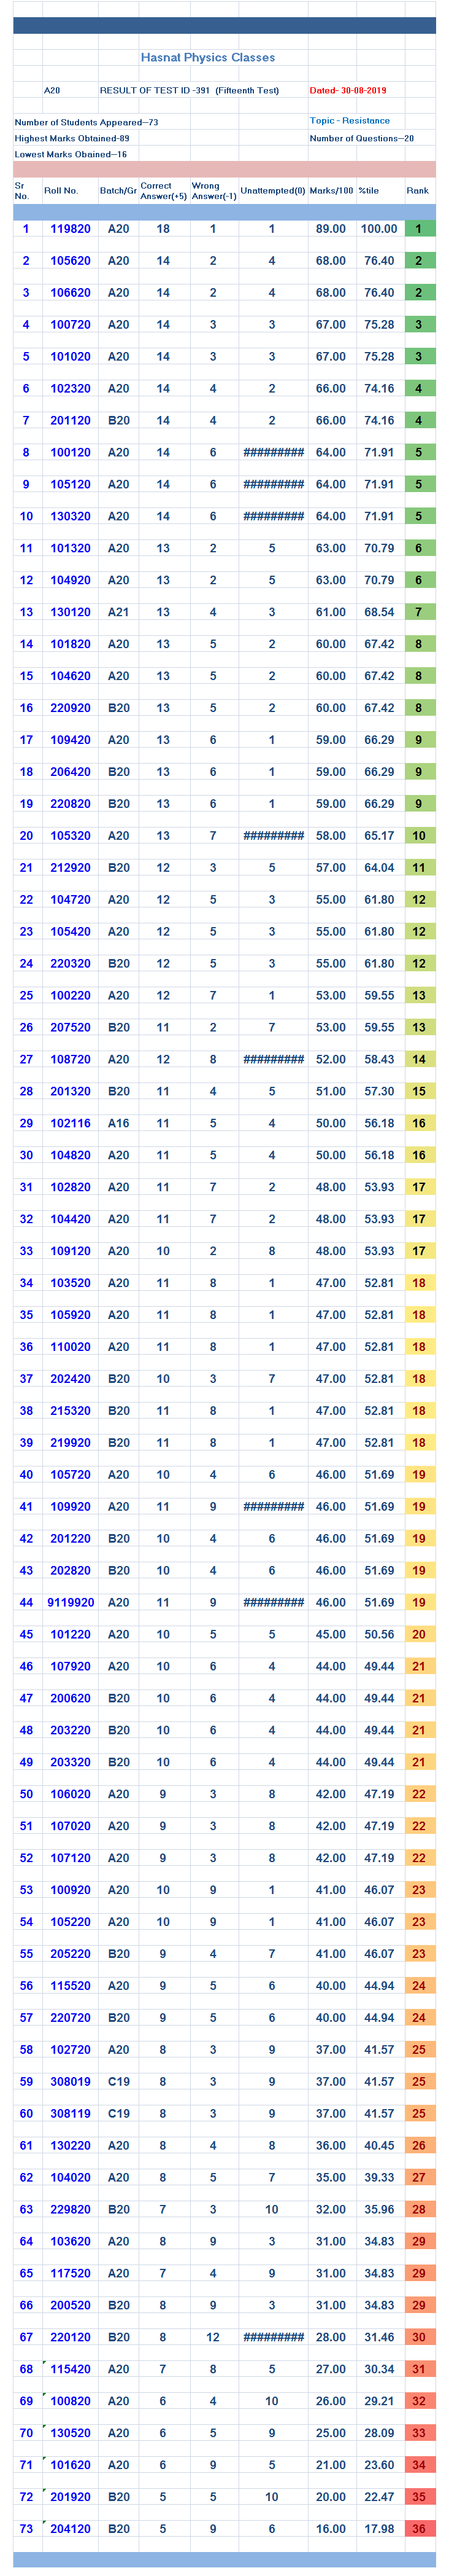Select roll number 308019

pyautogui.click(x=71, y=2082)
